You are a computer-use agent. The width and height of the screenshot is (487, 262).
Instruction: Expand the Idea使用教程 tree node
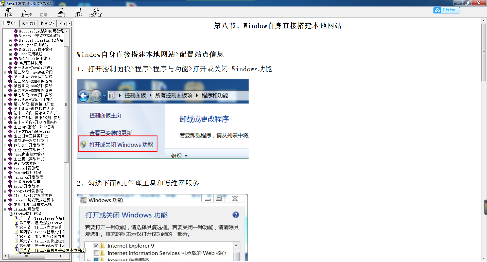pyautogui.click(x=10, y=54)
